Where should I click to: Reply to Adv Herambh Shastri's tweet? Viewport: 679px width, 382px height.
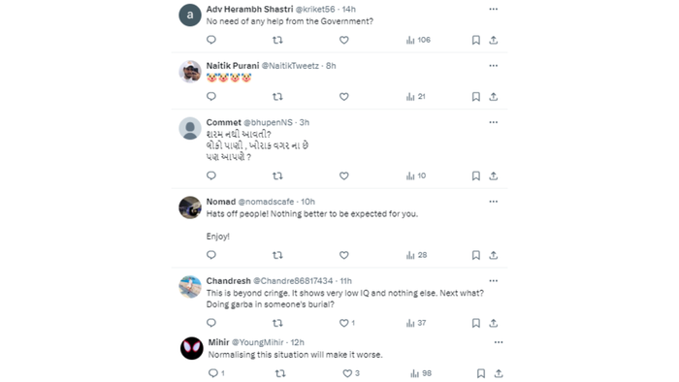210,40
